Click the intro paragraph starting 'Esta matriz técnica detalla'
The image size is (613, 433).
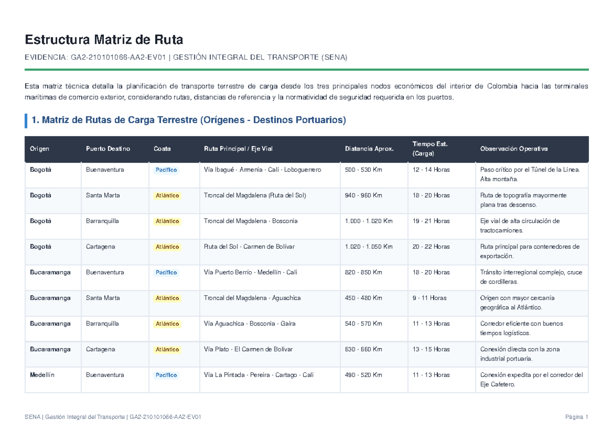pos(306,91)
